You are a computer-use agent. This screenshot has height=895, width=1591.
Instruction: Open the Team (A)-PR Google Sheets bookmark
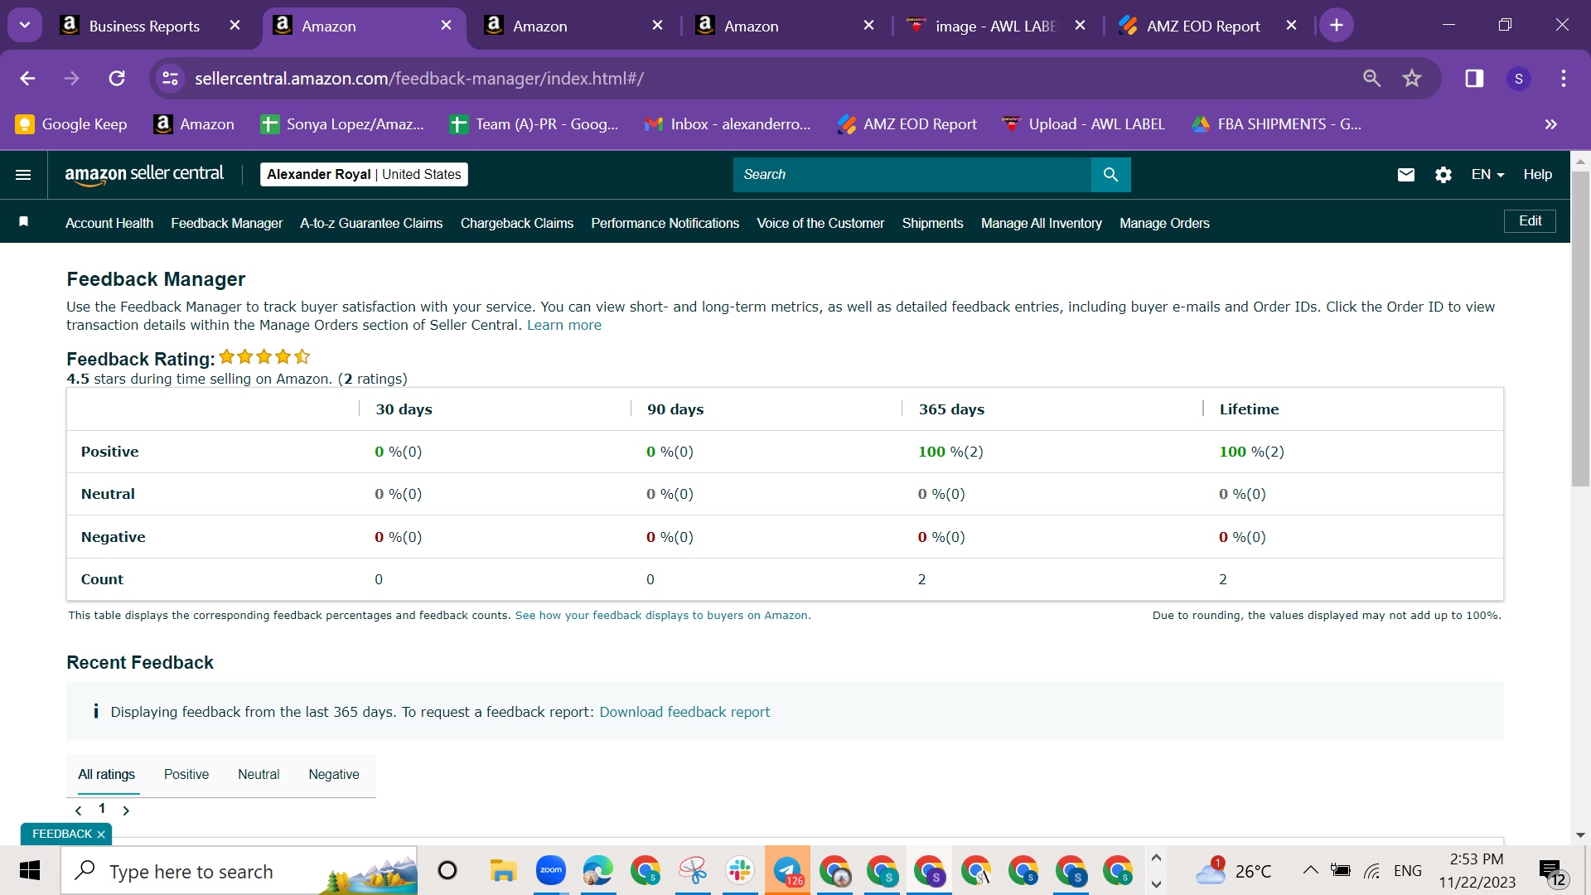(534, 124)
